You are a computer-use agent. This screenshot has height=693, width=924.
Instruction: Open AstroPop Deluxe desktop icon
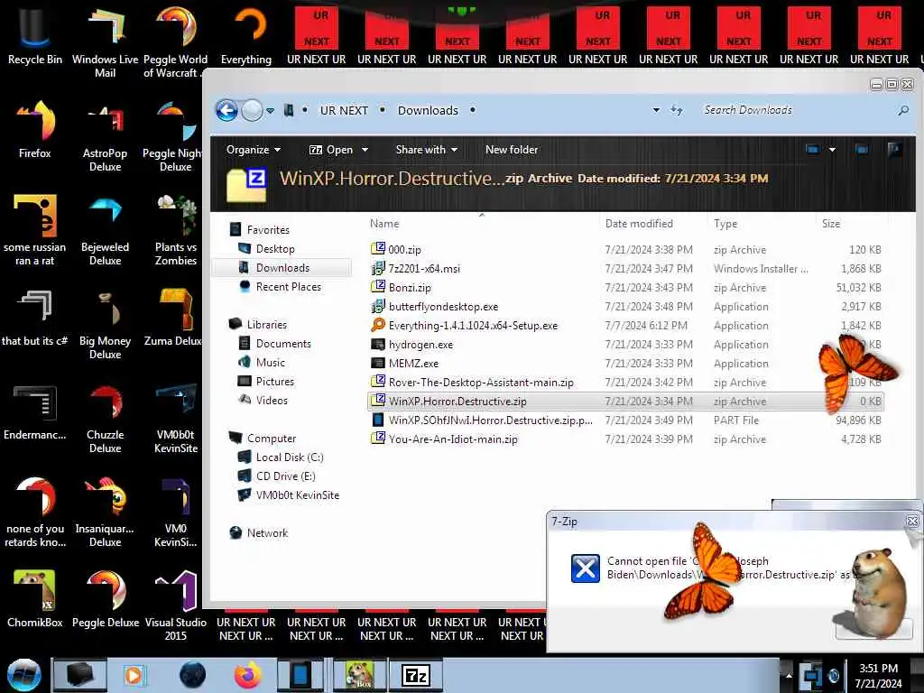click(x=105, y=134)
